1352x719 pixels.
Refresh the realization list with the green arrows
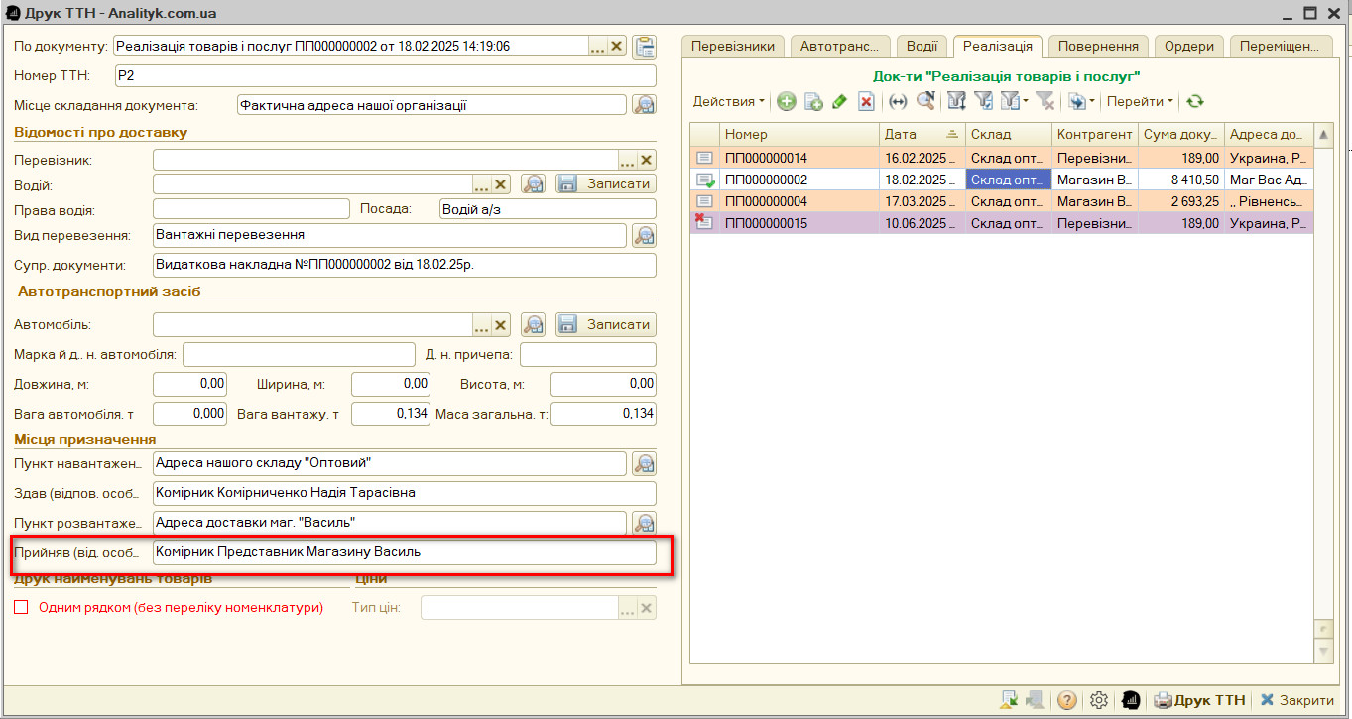[1195, 101]
